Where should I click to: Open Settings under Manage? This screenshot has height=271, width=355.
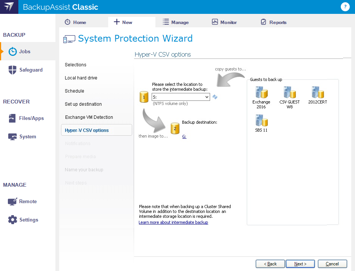(x=28, y=220)
